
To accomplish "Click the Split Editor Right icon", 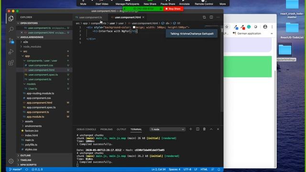I will coord(211,17).
